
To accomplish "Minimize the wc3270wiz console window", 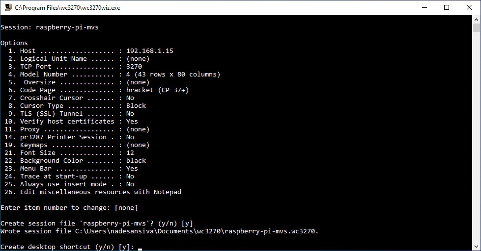I will coord(424,8).
